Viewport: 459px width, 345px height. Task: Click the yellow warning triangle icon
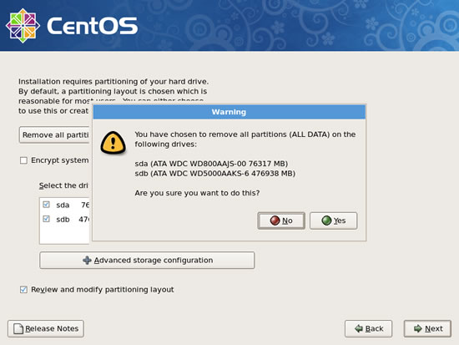point(113,143)
